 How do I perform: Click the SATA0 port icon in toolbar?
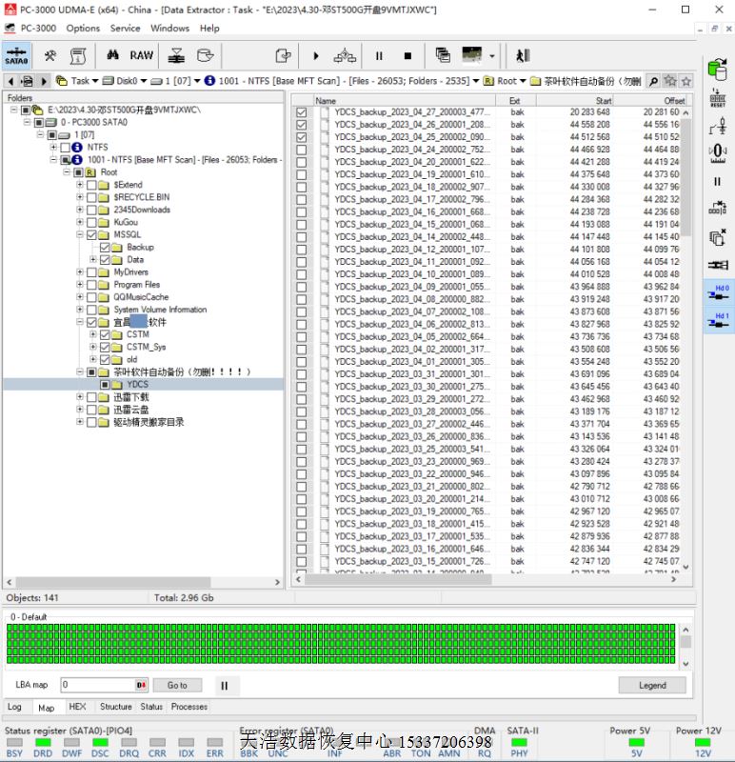(x=16, y=56)
